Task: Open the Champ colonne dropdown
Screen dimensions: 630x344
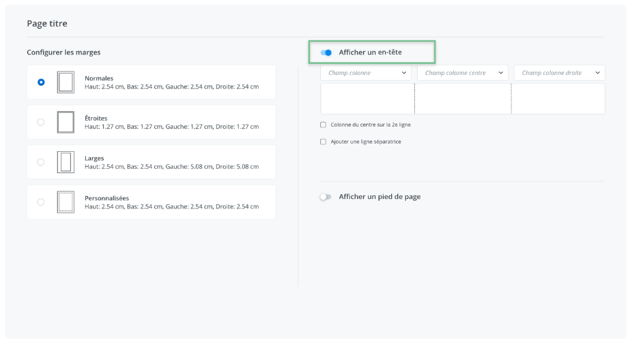Action: tap(366, 73)
